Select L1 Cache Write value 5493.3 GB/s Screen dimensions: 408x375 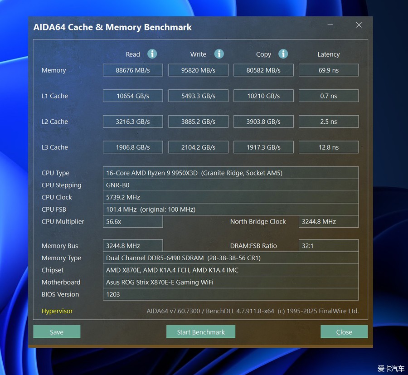pos(198,96)
